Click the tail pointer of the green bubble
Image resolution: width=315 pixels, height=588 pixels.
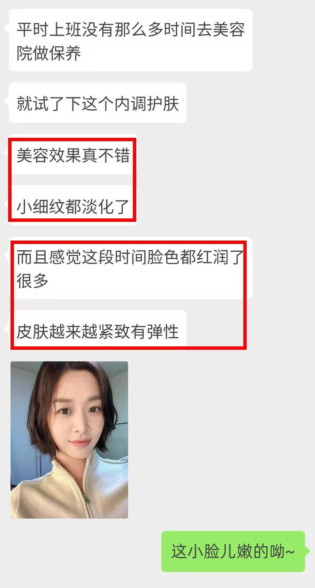tap(307, 551)
